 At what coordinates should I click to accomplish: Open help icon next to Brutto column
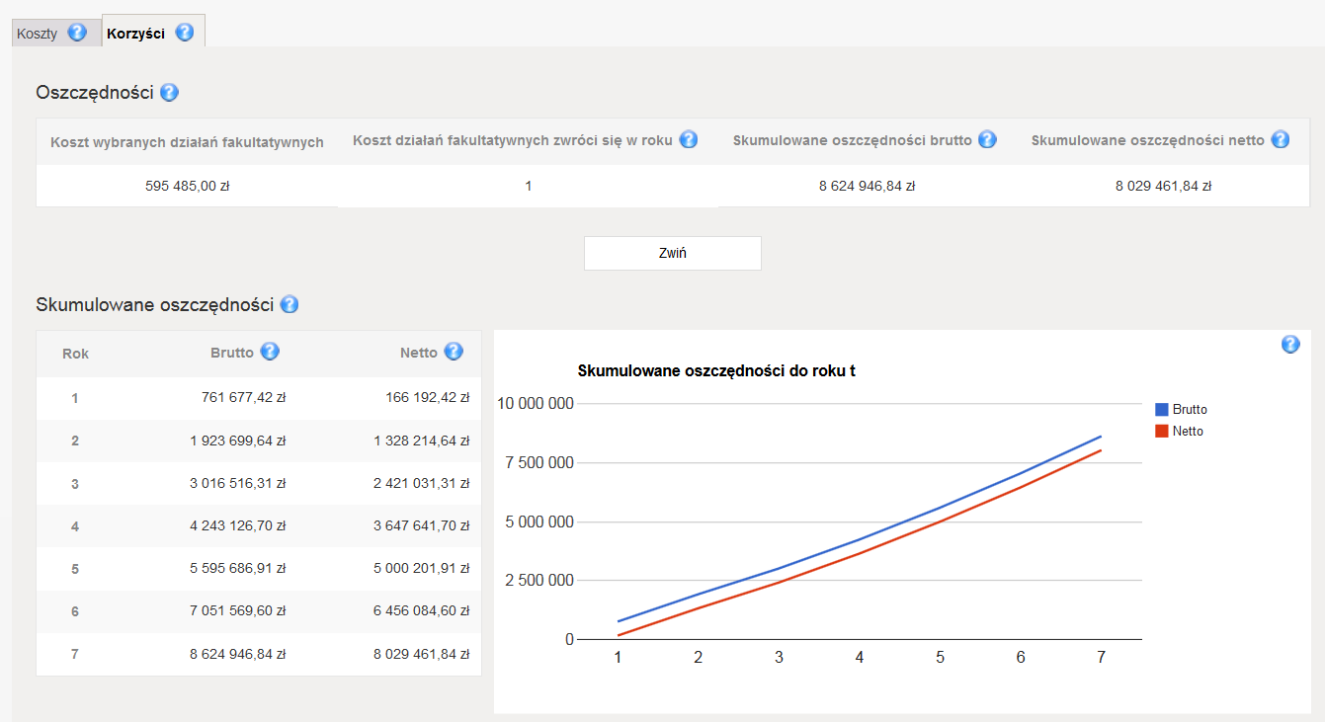click(x=270, y=352)
